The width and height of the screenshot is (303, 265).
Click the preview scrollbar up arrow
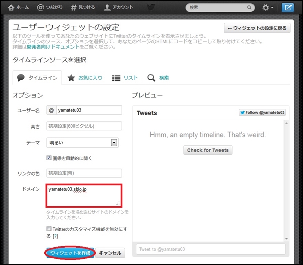pyautogui.click(x=286, y=123)
